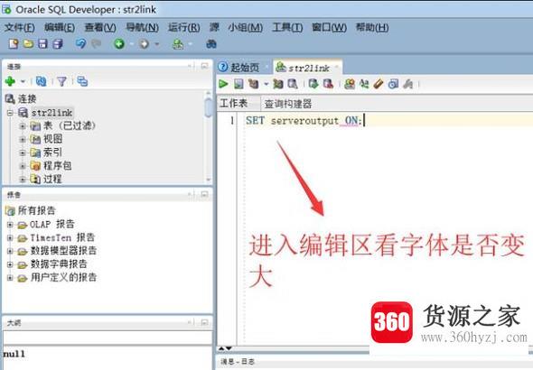533x370 pixels.
Task: Click the grayed-out Redo icon
Action: click(97, 44)
